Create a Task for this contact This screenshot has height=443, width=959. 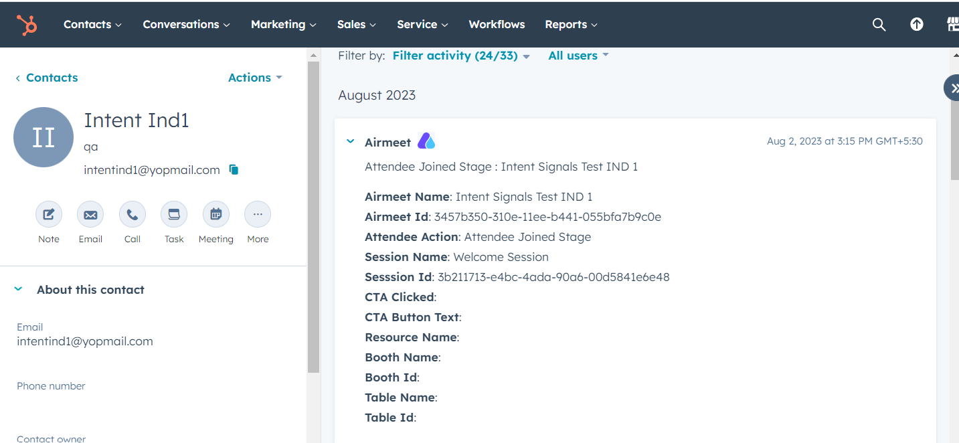coord(174,214)
